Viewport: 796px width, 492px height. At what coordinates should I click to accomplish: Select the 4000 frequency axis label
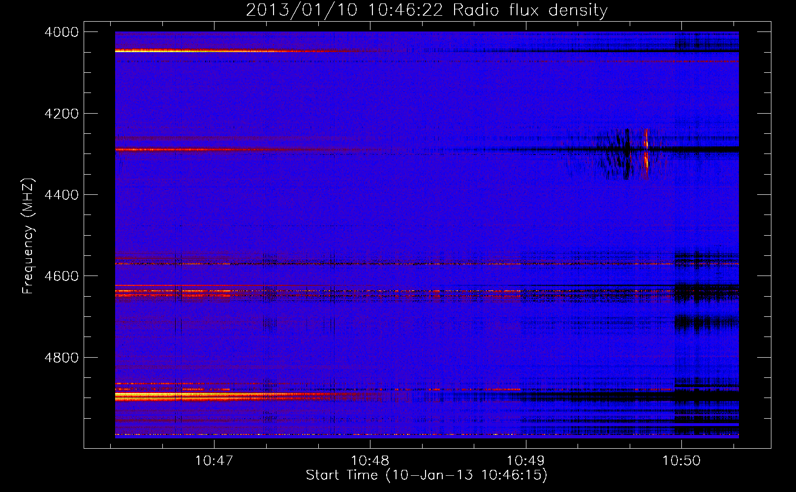61,32
